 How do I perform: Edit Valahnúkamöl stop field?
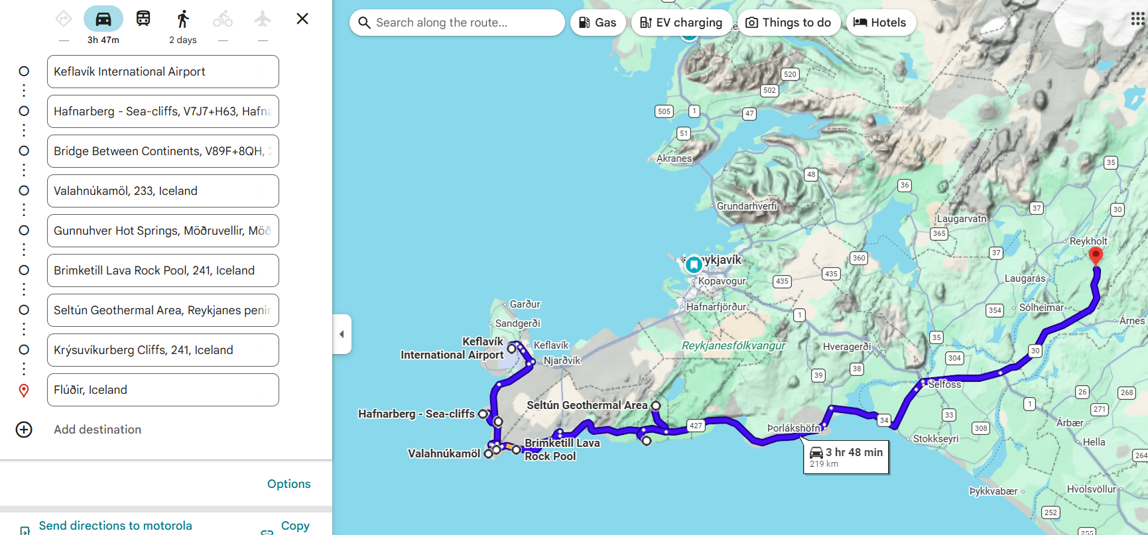[163, 191]
